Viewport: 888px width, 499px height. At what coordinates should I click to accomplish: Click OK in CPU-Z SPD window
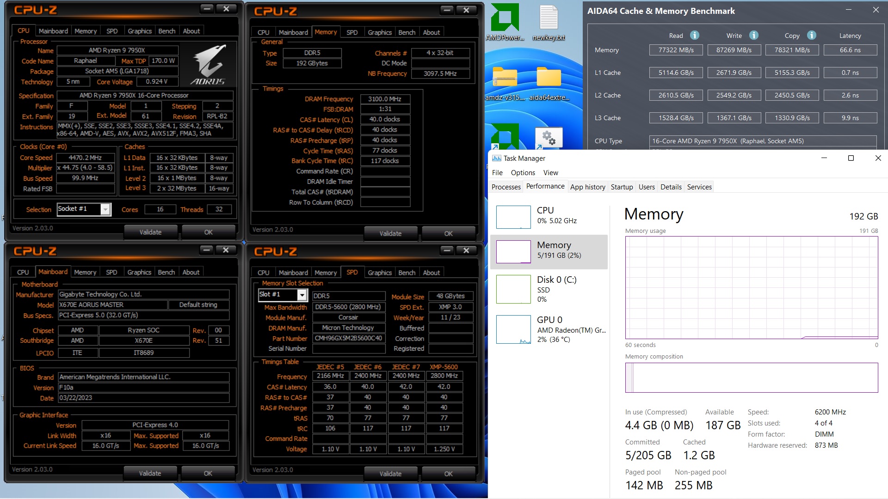pos(449,474)
